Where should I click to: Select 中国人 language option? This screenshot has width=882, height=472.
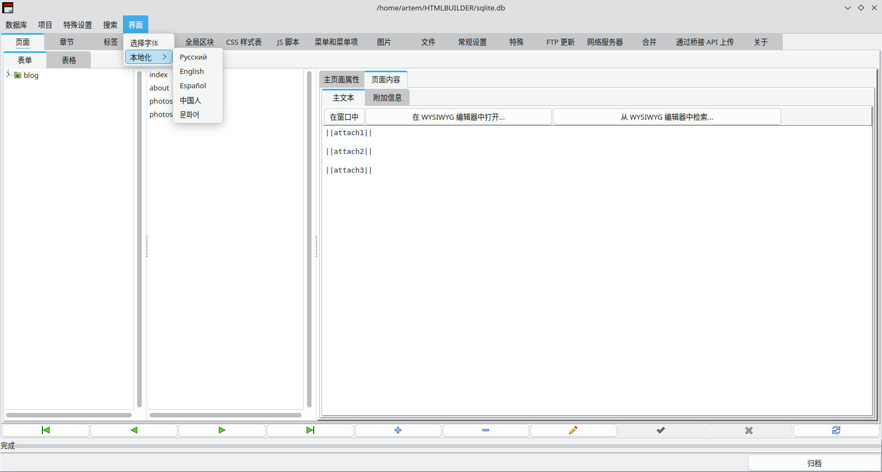point(197,100)
